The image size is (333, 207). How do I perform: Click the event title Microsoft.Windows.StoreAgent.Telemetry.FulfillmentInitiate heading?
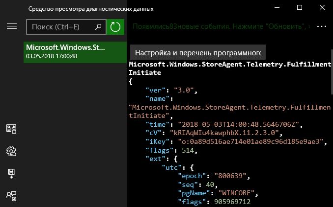230,69
